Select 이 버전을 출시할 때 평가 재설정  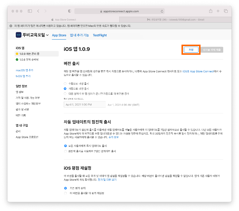click(x=65, y=193)
